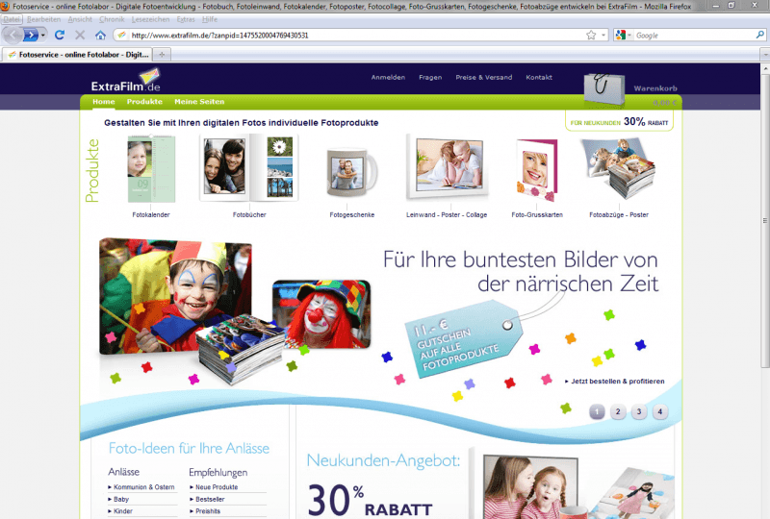Go to the browser home icon
Viewport: 770px width, 519px height.
point(100,35)
